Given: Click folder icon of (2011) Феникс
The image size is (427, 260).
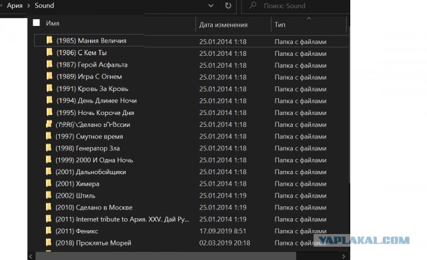Looking at the screenshot, I should [x=49, y=231].
